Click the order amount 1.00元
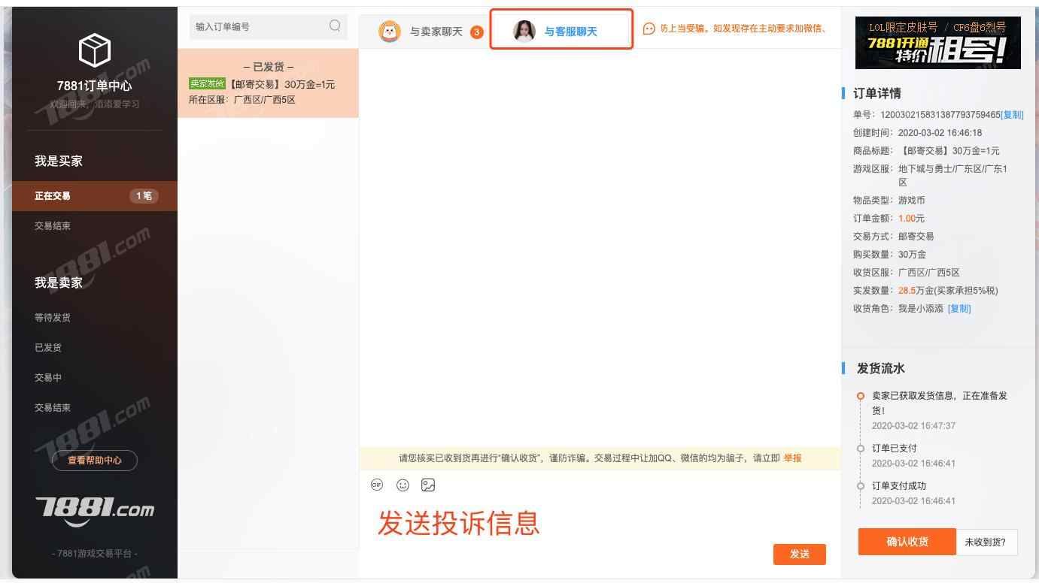1039x583 pixels. click(911, 219)
